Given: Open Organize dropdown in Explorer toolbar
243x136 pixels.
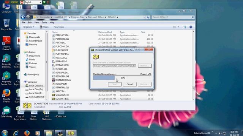Looking at the screenshot, I should [29, 27].
